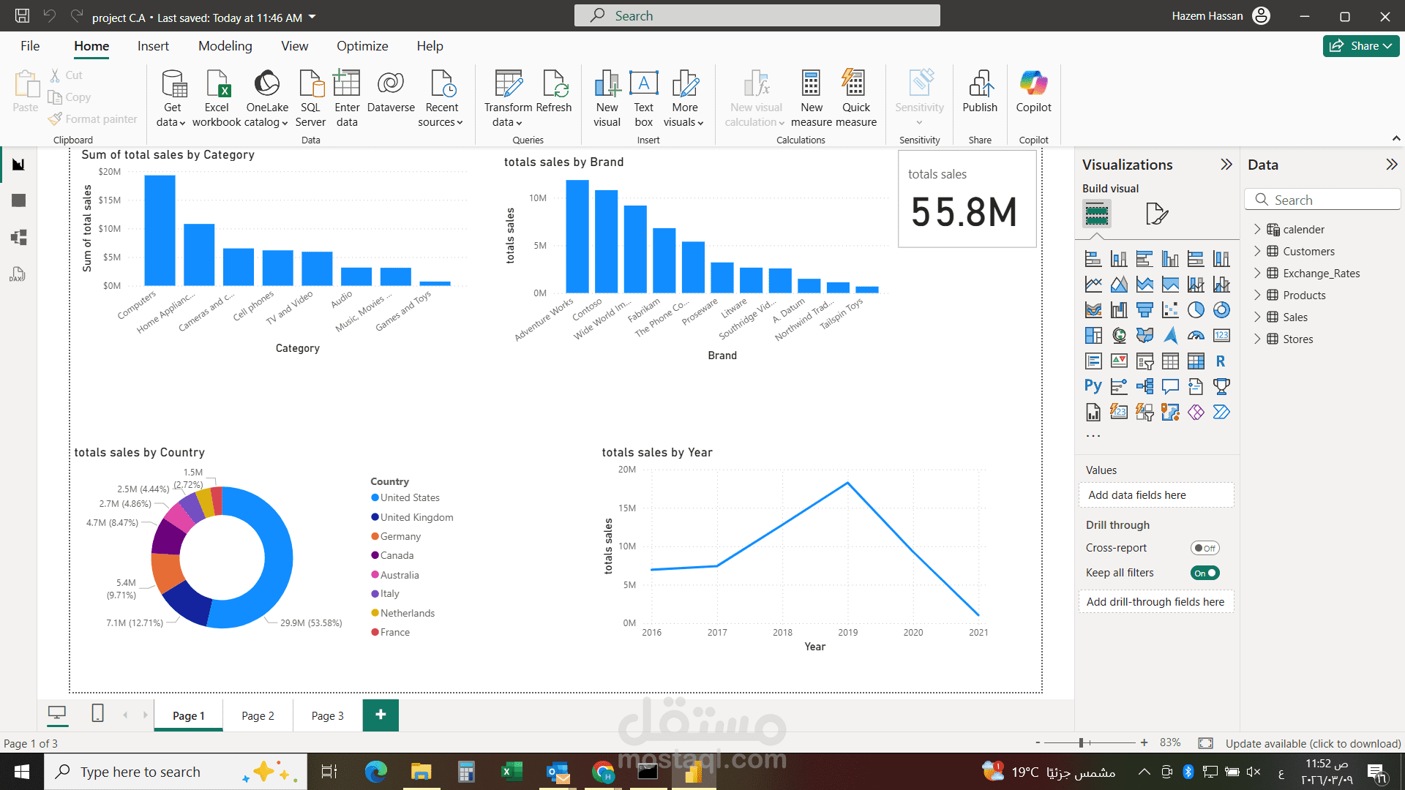This screenshot has height=790, width=1405.
Task: Switch to Report view in left sidebar
Action: click(x=19, y=164)
